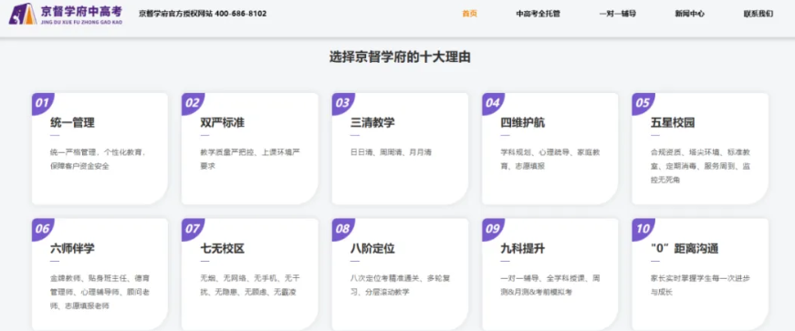Click the purple 03 number badge
795x331 pixels.
pos(343,103)
